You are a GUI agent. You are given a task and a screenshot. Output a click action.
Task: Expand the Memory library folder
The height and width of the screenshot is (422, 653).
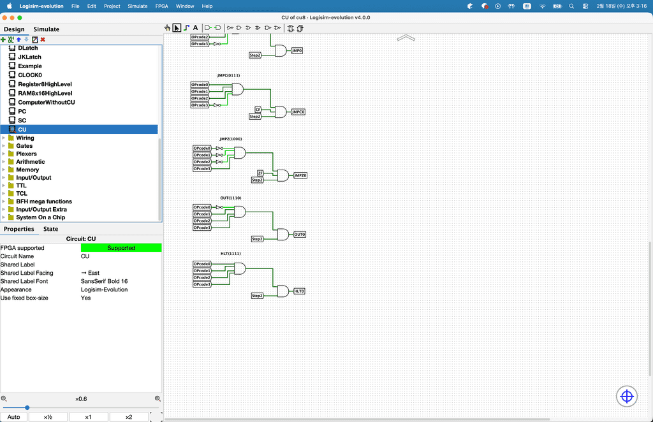pos(4,170)
